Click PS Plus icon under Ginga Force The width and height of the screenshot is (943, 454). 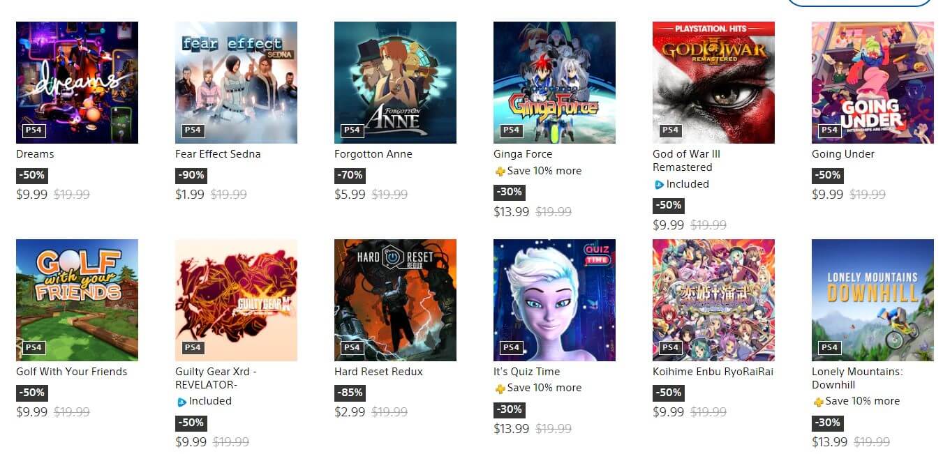click(500, 172)
